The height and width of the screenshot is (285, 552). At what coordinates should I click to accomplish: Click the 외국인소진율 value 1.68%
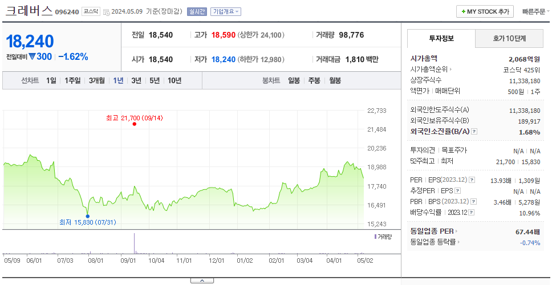click(x=529, y=132)
